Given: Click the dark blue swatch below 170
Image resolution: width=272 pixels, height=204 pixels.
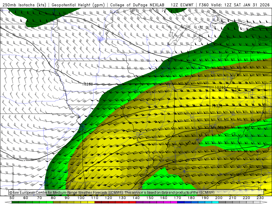Looking at the screenshot, I should tap(181, 202).
